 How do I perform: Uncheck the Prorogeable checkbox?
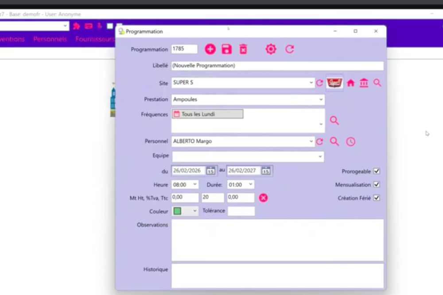[376, 171]
